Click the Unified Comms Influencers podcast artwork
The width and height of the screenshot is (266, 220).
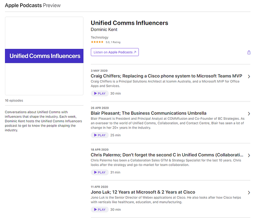pos(44,56)
